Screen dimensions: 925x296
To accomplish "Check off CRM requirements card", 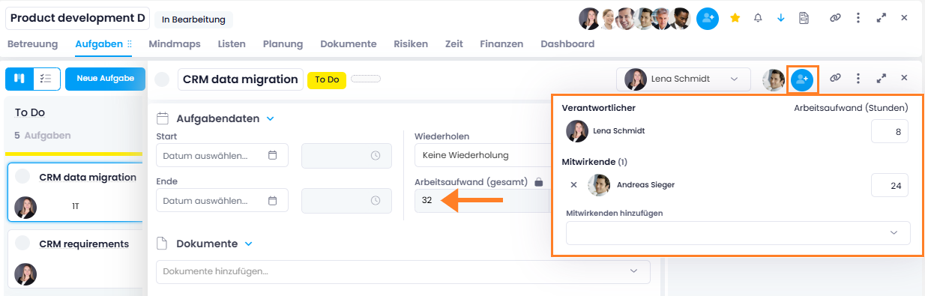I will tap(22, 243).
